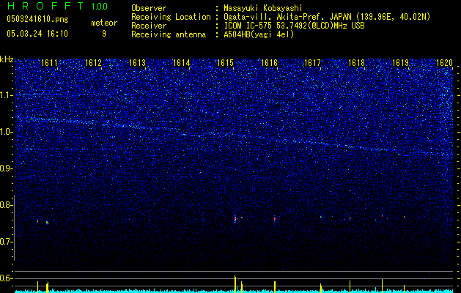
Task: Click the 1.0 kHz frequency label
Action: [6, 132]
